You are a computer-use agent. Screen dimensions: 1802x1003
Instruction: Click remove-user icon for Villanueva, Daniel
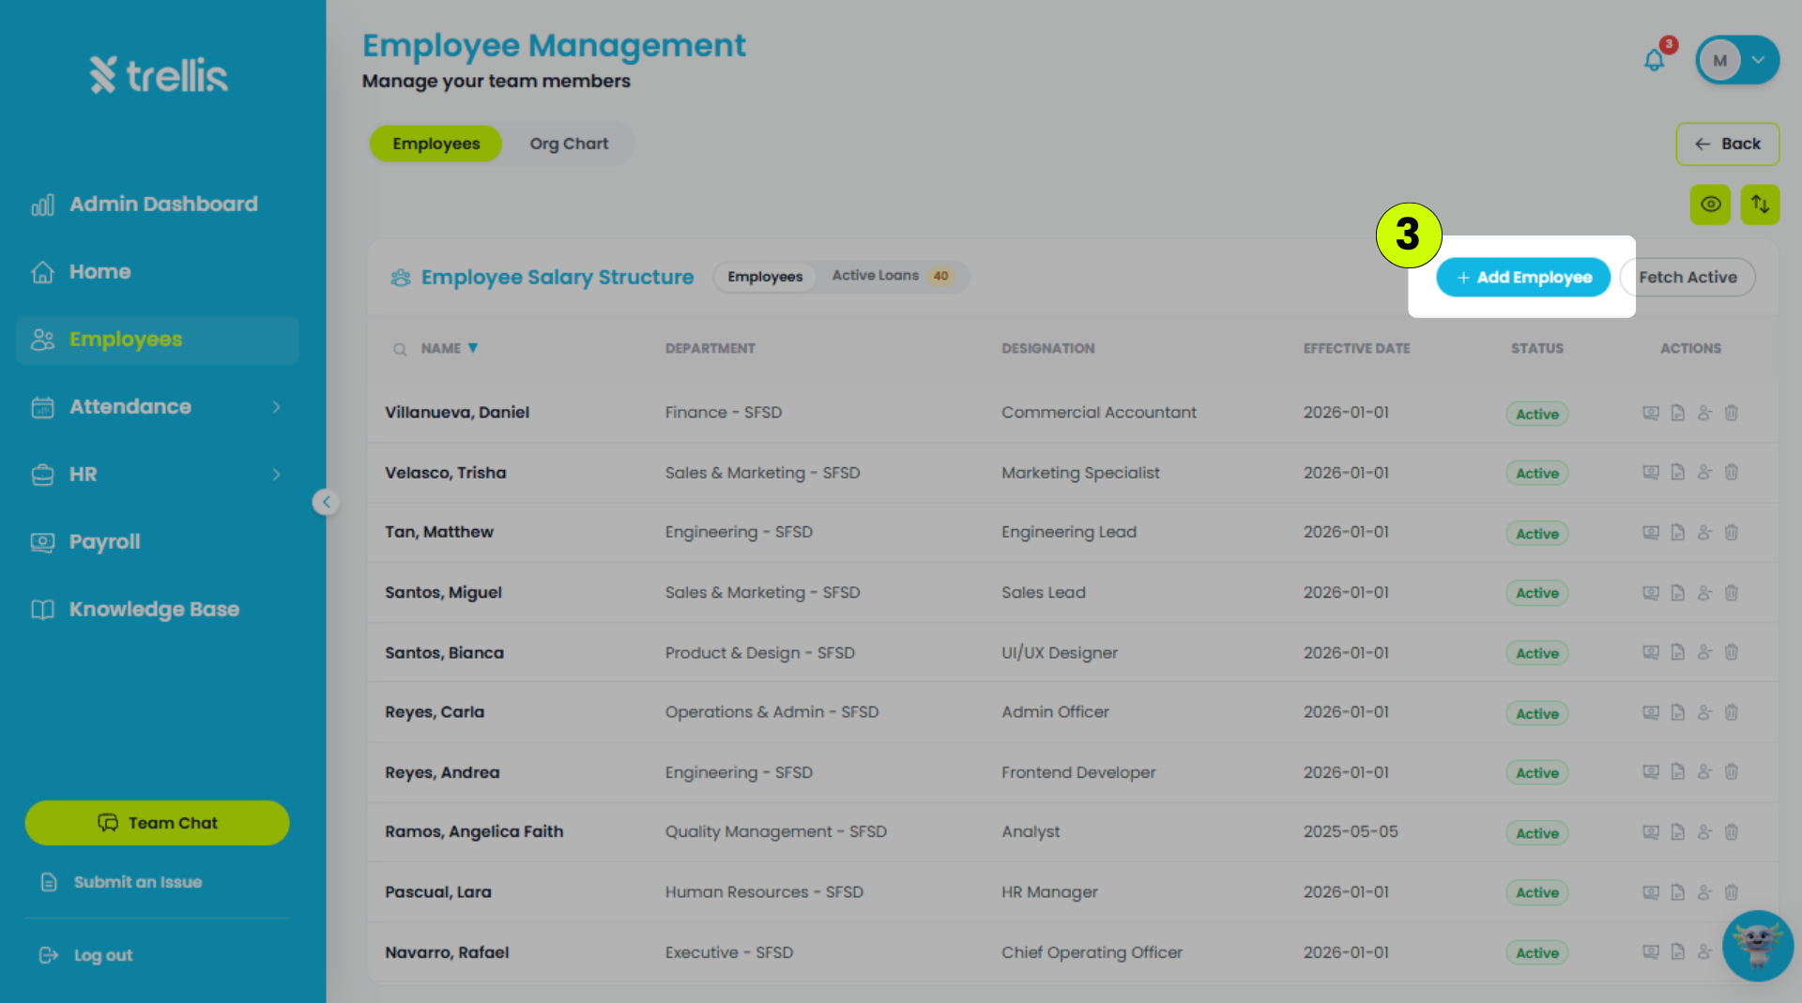tap(1704, 413)
